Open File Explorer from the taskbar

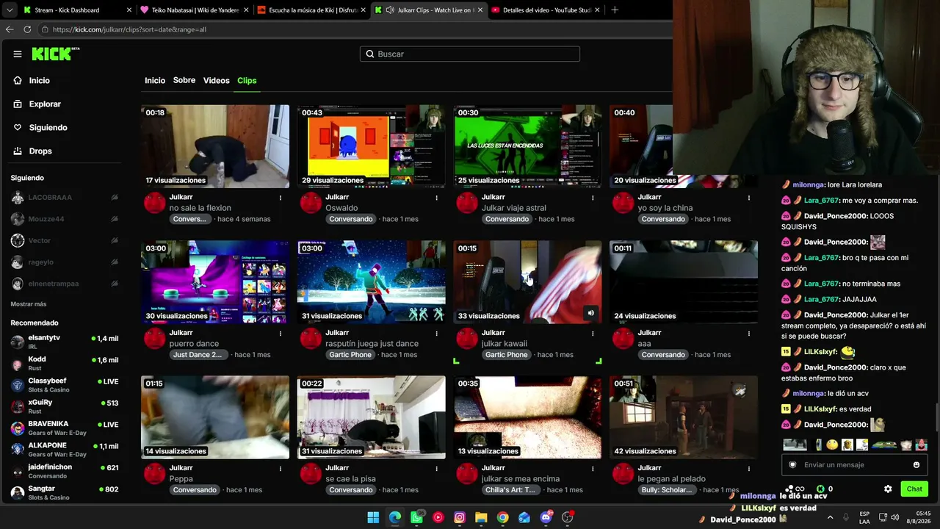(x=481, y=517)
